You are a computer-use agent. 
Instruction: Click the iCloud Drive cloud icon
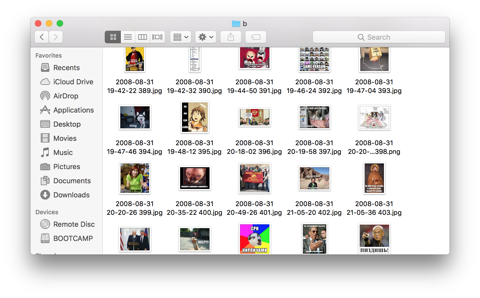coord(45,82)
